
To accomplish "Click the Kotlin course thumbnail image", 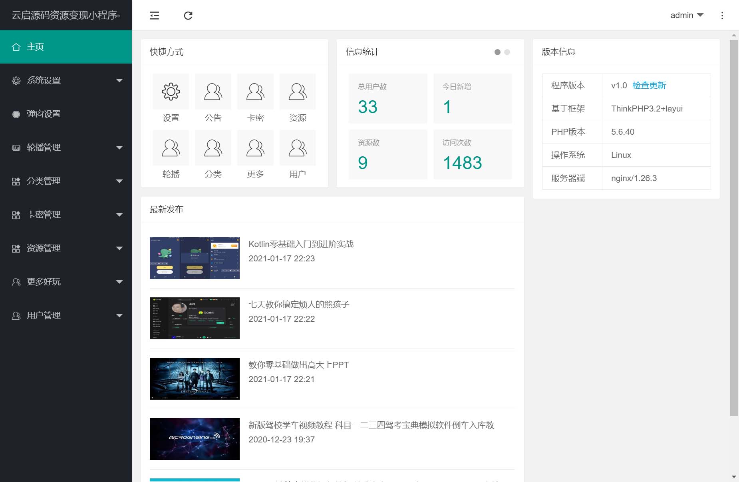I will click(194, 258).
